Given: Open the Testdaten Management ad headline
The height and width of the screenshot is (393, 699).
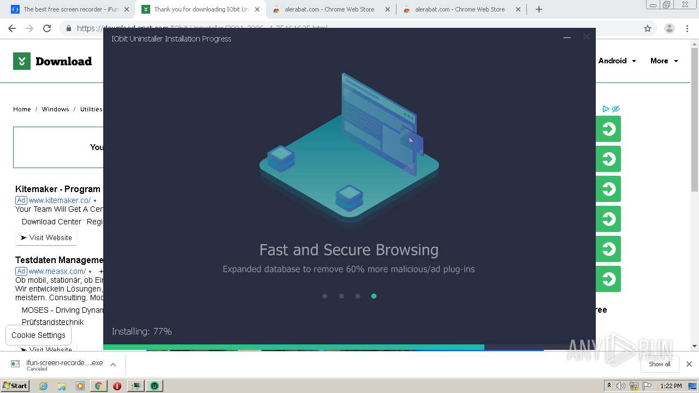Looking at the screenshot, I should coord(59,260).
